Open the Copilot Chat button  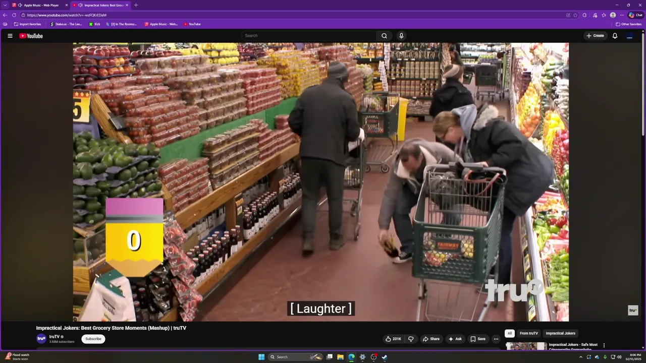[635, 15]
